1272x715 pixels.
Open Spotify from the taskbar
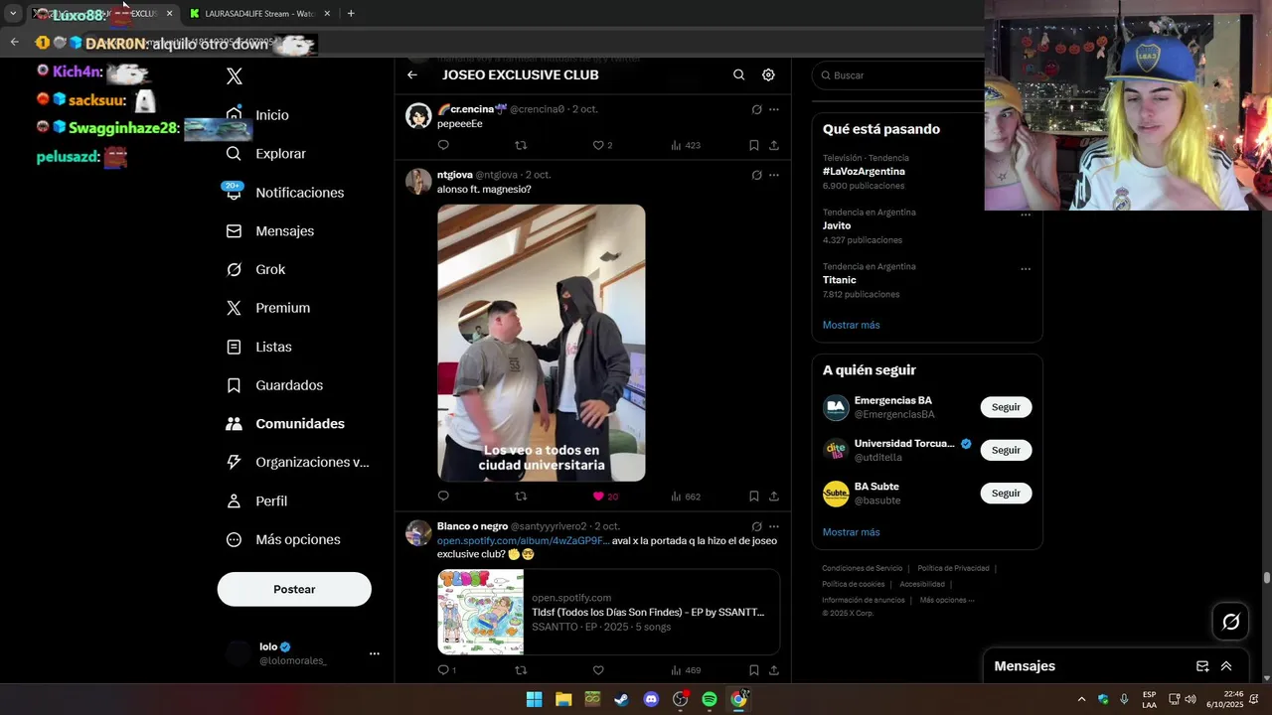[x=710, y=699]
